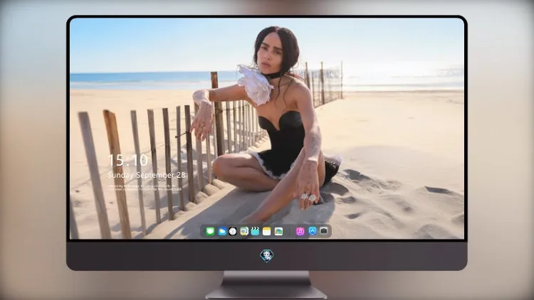Open the yellow Notes app
The width and height of the screenshot is (534, 300).
267,231
